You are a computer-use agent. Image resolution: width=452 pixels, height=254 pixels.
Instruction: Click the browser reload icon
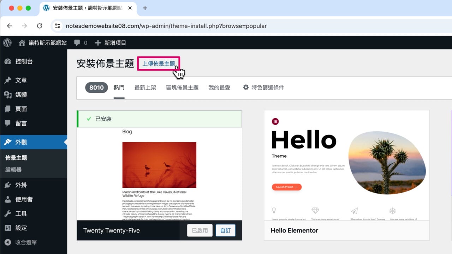pos(39,26)
